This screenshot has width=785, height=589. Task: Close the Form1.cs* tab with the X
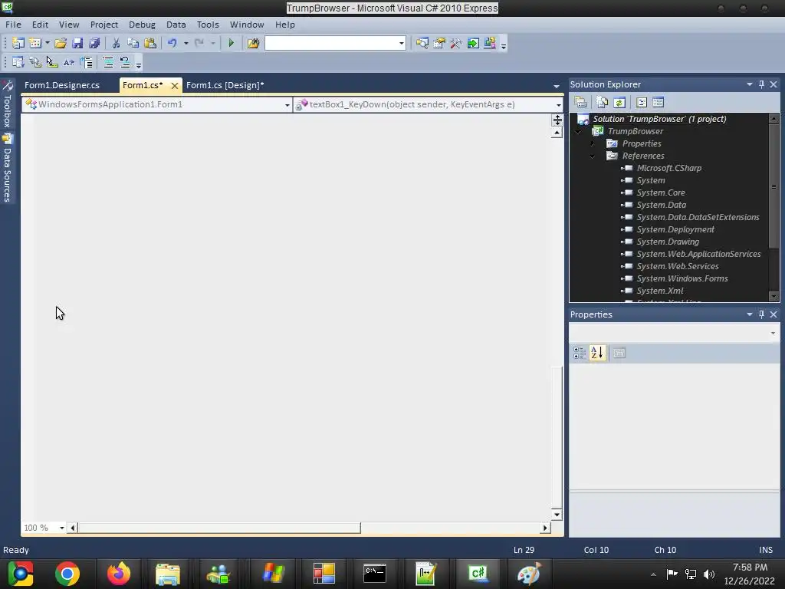(174, 86)
